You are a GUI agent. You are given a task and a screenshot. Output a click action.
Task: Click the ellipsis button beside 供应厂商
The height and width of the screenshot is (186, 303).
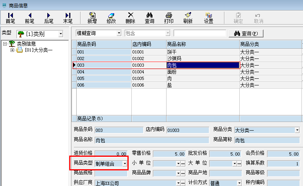[183, 183]
